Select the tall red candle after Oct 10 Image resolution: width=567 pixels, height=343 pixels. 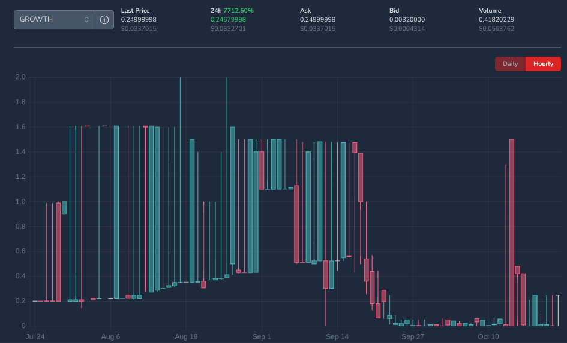tap(512, 232)
